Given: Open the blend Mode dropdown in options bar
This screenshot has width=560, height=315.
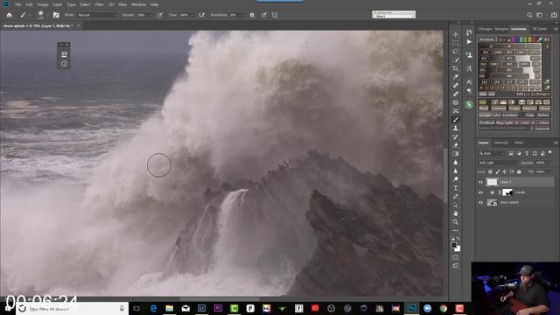Looking at the screenshot, I should 97,15.
